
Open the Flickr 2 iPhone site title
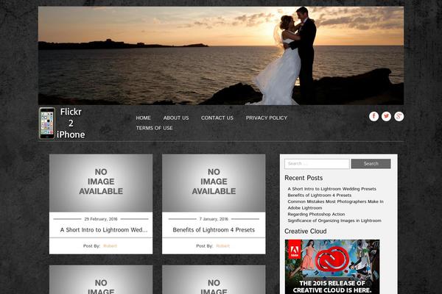71,123
